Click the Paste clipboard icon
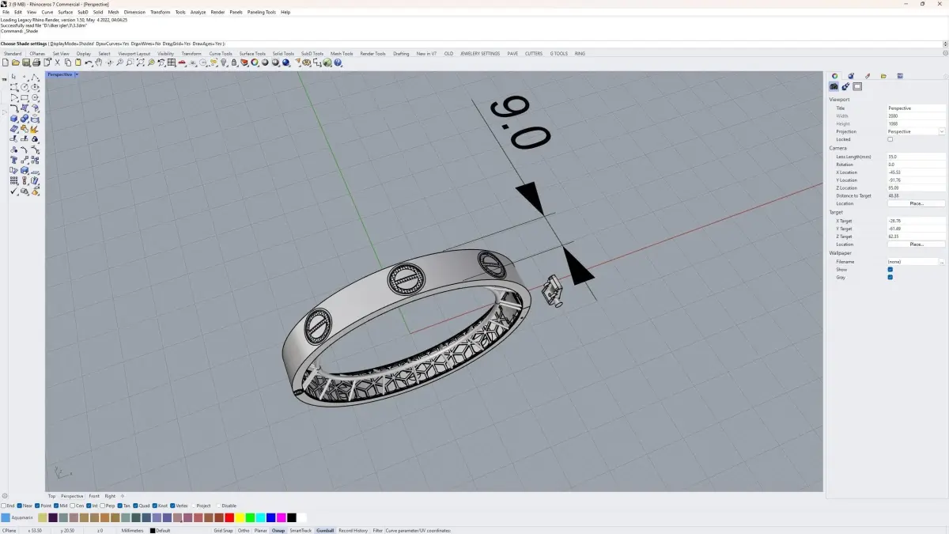 click(x=78, y=62)
